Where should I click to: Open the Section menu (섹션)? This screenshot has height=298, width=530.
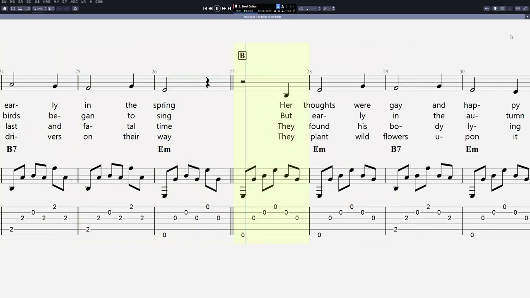point(56,2)
